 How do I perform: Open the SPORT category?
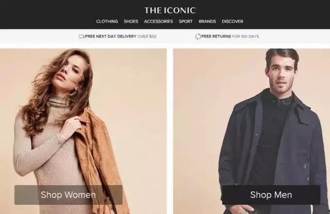(x=186, y=21)
